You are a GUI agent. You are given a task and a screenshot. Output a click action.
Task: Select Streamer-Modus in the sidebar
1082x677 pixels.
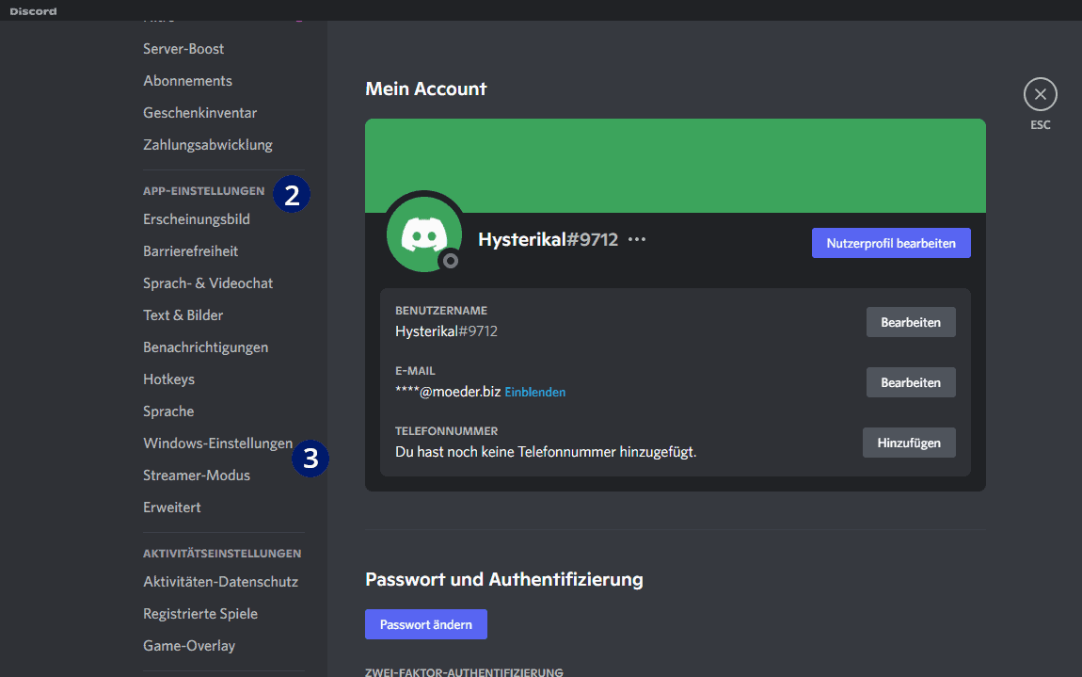(197, 476)
